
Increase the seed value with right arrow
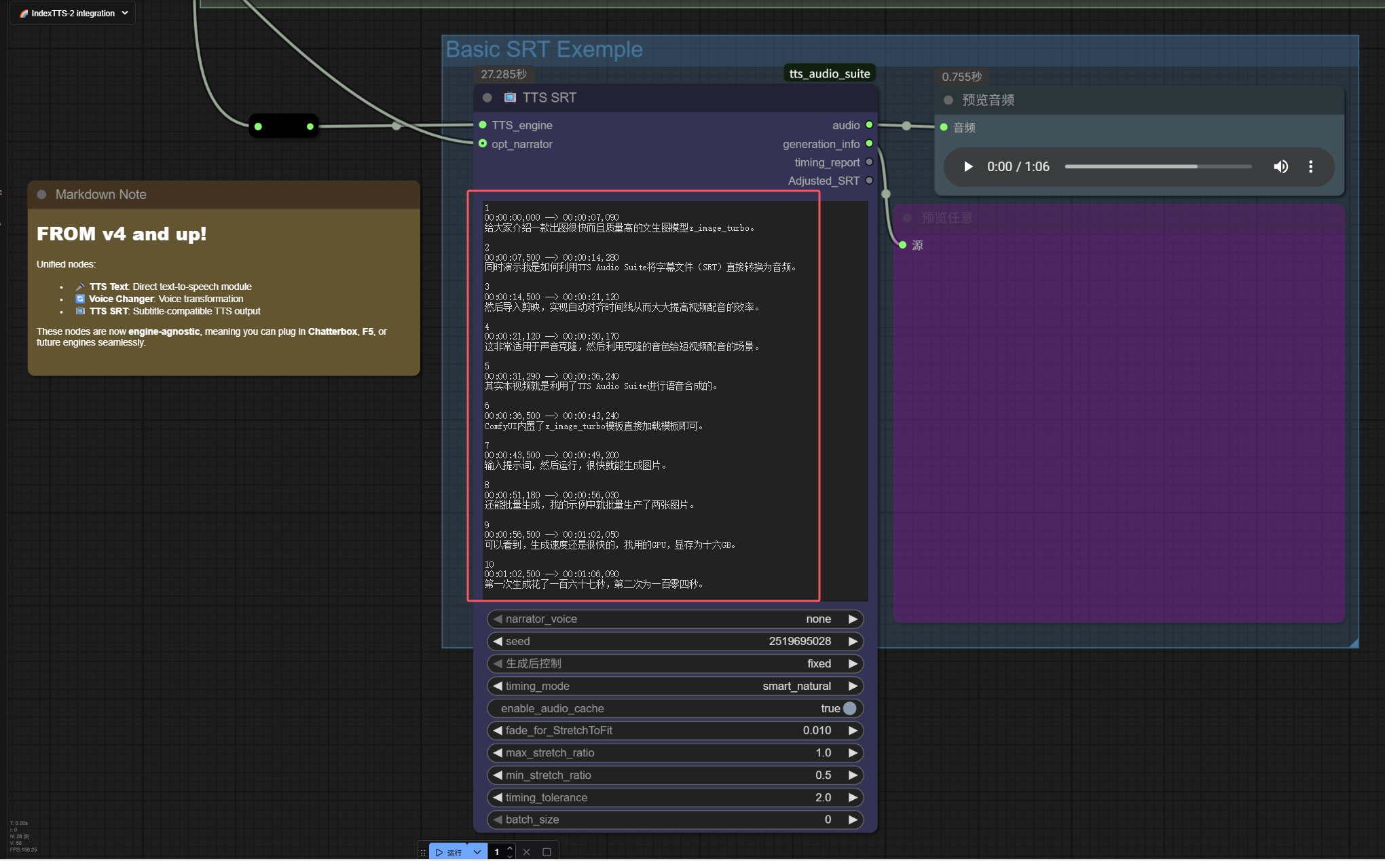click(x=853, y=641)
